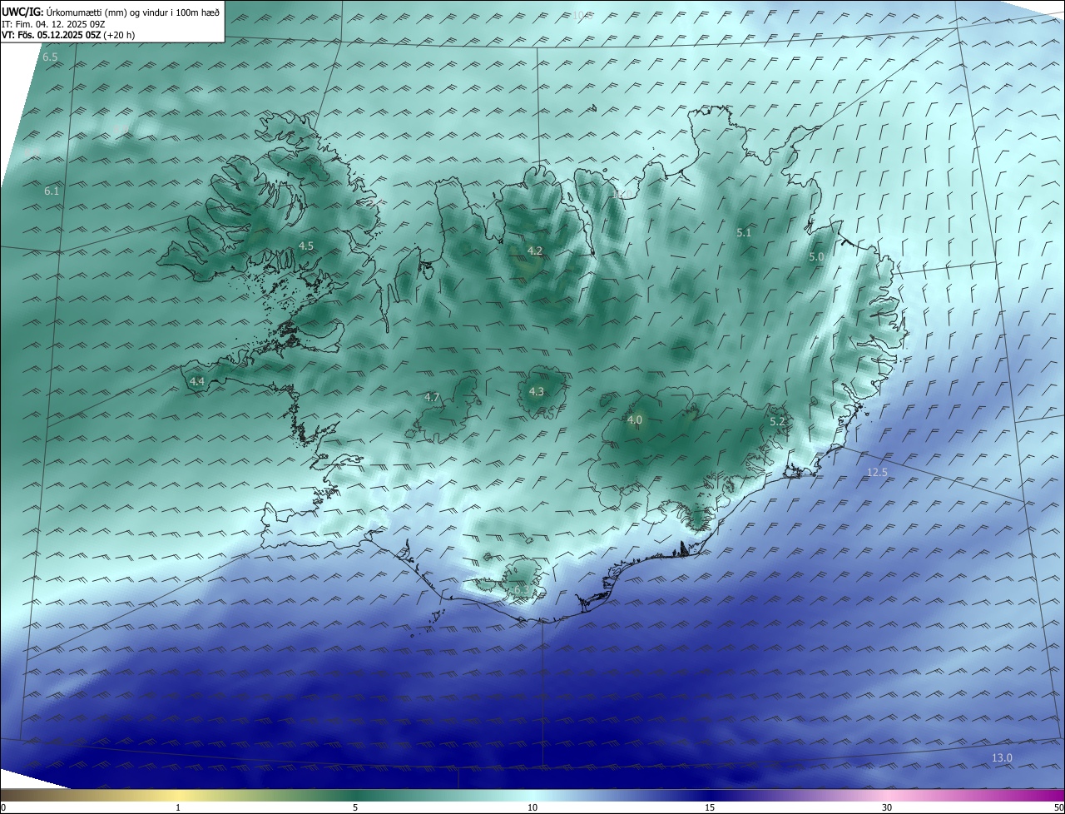1065x814 pixels.
Task: Click the pink colour above scale tick 30
Action: (887, 795)
